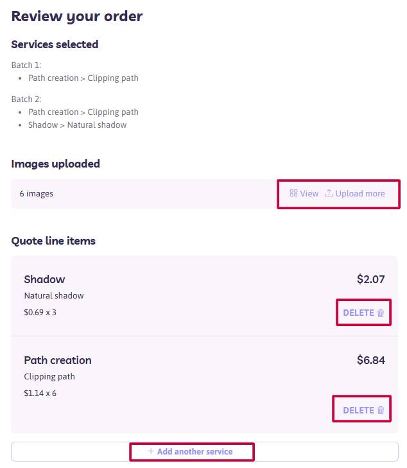Image resolution: width=407 pixels, height=468 pixels.
Task: Select the Upload more link
Action: pos(355,194)
